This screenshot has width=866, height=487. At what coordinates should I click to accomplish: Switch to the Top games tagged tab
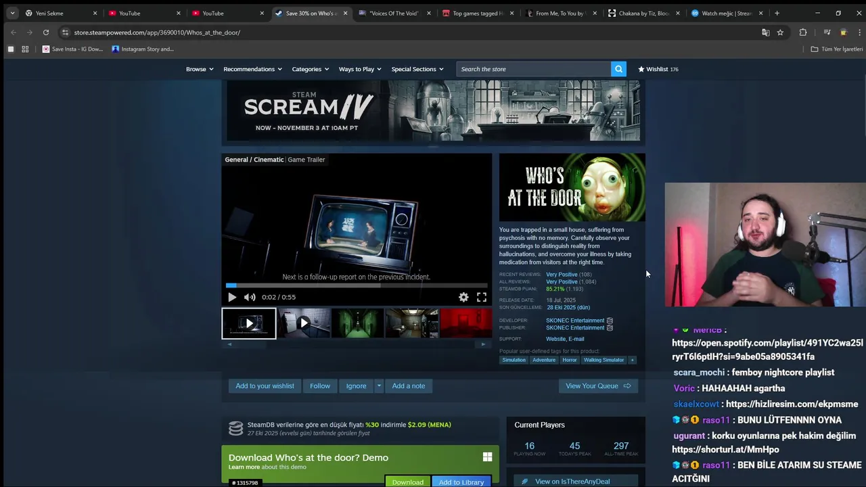(478, 13)
